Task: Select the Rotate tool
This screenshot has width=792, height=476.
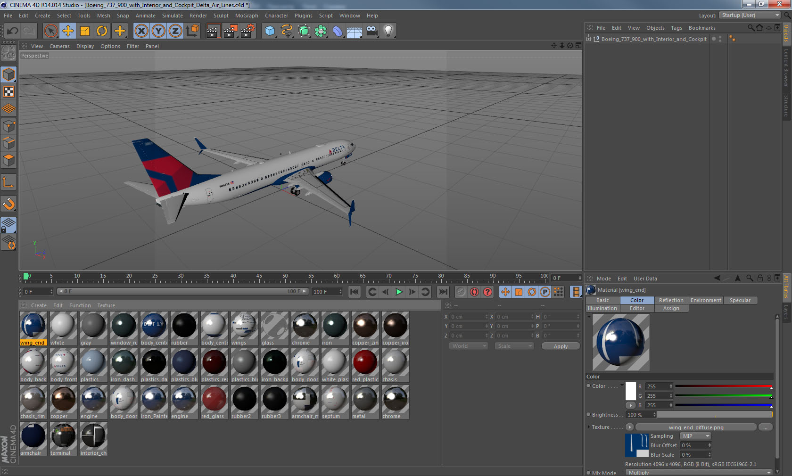Action: point(102,31)
